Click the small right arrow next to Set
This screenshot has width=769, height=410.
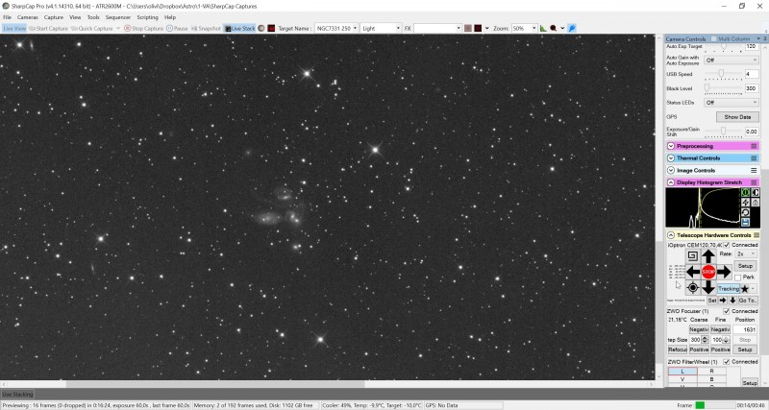pyautogui.click(x=723, y=301)
